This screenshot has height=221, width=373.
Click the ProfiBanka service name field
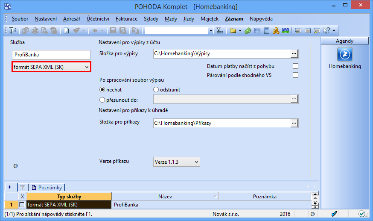(51, 55)
